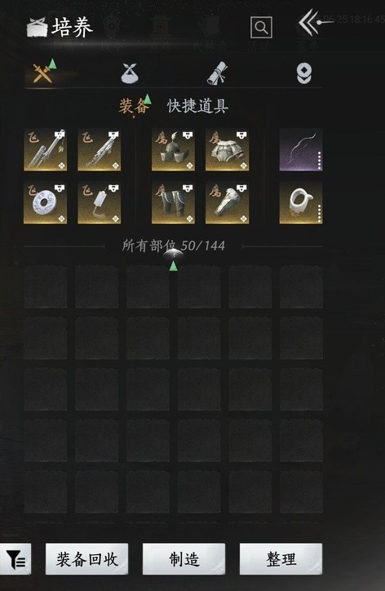385x591 pixels.
Task: Click the 制造 crafting button
Action: pos(184,559)
